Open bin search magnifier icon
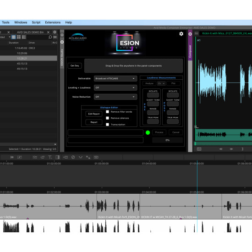The image size is (252, 252). pyautogui.click(x=50, y=37)
